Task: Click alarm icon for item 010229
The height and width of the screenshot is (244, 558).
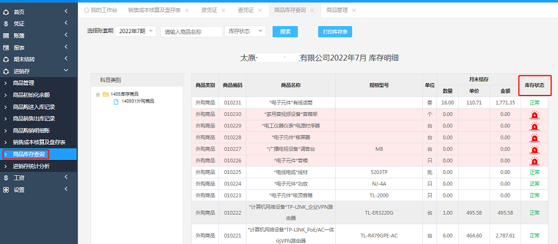Action: pos(534,126)
